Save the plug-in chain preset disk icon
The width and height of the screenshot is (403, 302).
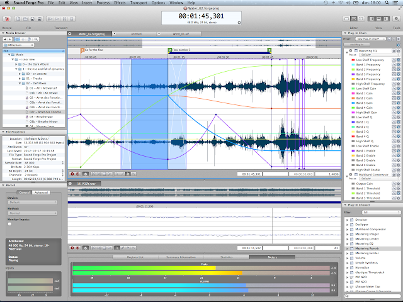point(390,39)
